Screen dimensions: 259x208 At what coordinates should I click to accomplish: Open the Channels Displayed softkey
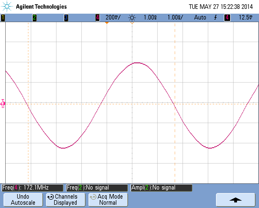(66, 200)
